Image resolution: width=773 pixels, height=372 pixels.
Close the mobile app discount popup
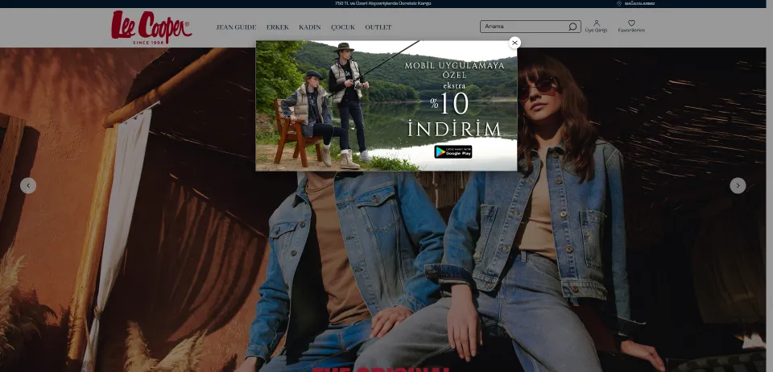515,43
